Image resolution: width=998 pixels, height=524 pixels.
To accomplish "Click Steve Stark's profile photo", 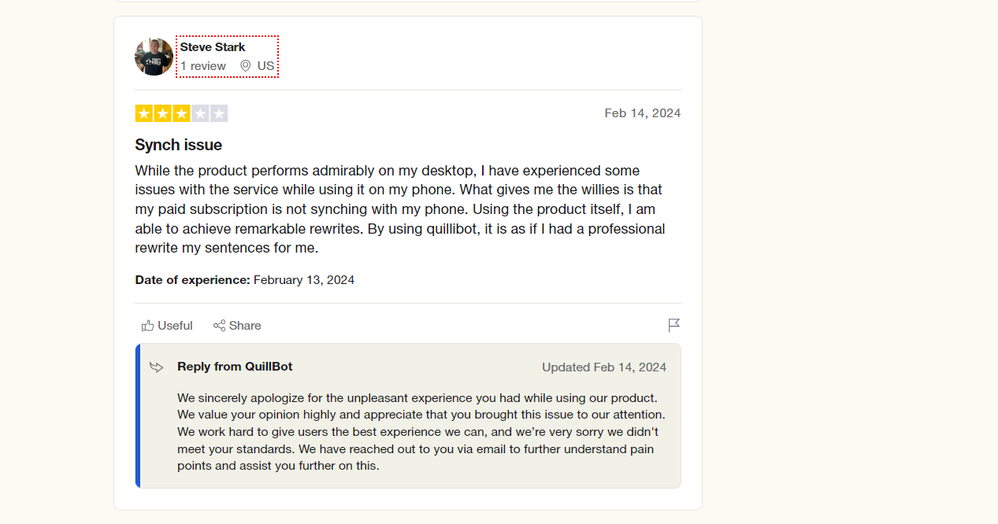I will (154, 57).
